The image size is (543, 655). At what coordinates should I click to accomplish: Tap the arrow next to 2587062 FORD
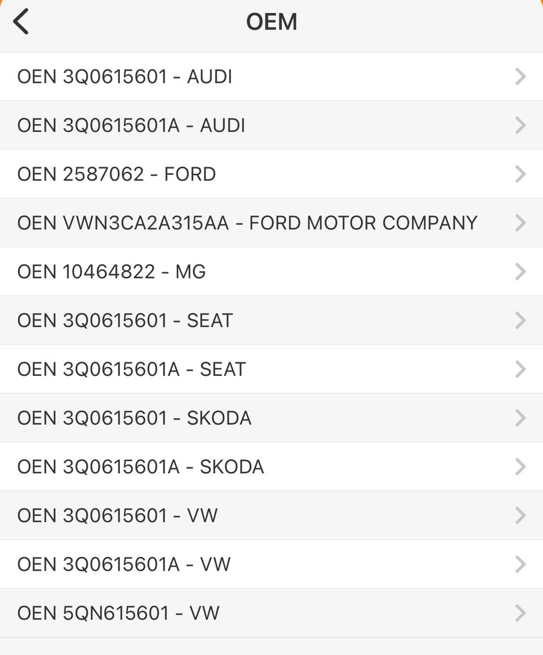point(521,174)
